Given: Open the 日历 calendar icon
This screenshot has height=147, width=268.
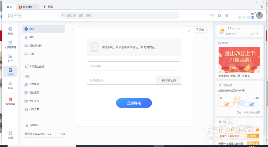Looking at the screenshot, I should [x=10, y=83].
